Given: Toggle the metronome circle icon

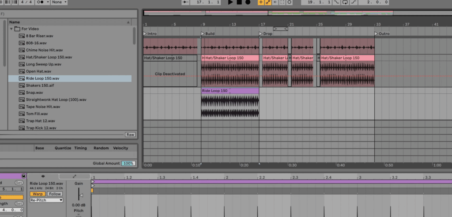Looking at the screenshot, I should coord(41,2).
